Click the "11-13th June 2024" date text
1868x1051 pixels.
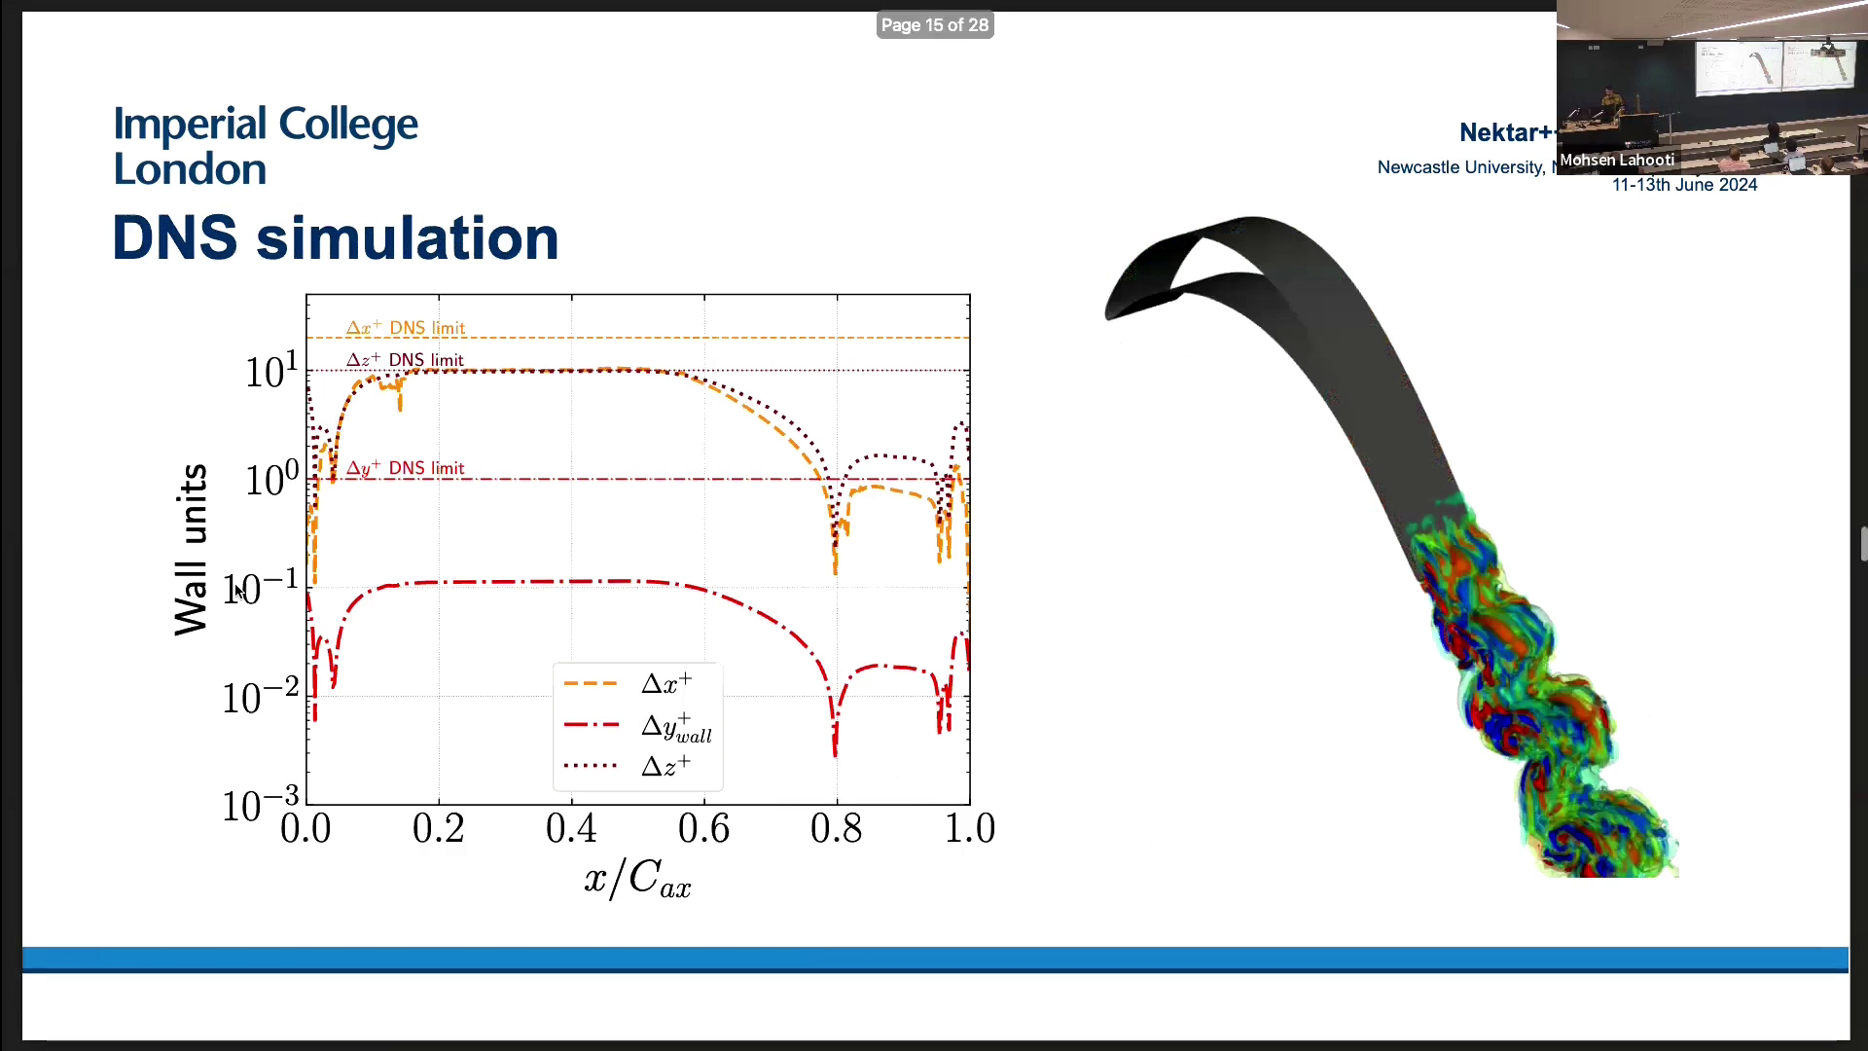1684,185
